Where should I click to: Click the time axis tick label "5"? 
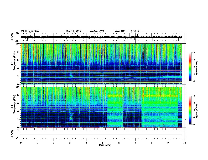(103, 143)
